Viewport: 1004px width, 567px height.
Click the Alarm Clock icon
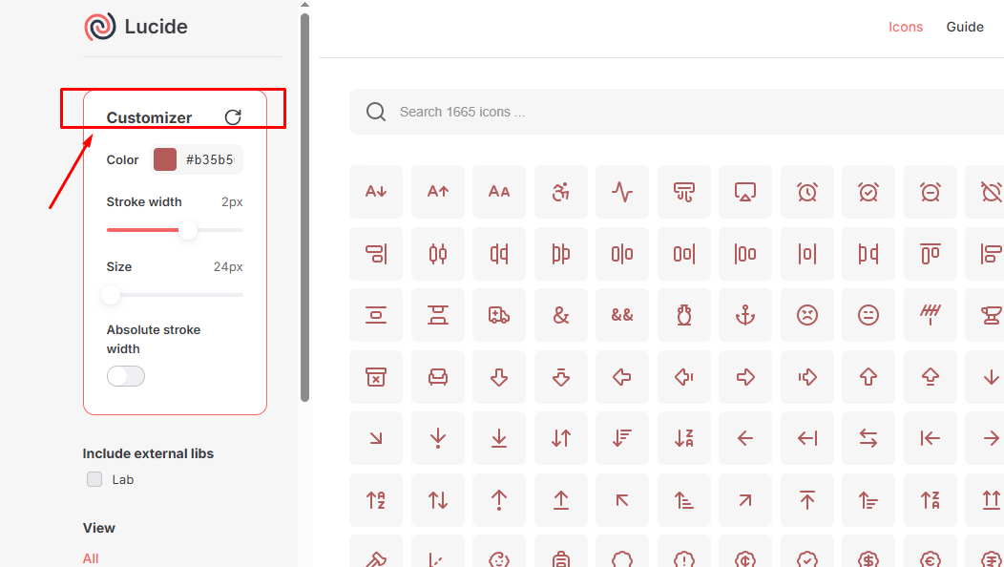[x=807, y=191]
